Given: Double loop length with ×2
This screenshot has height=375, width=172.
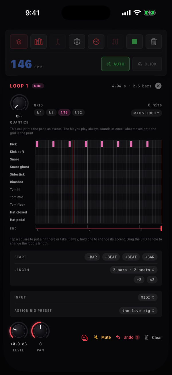Looking at the screenshot, I should (x=152, y=280).
